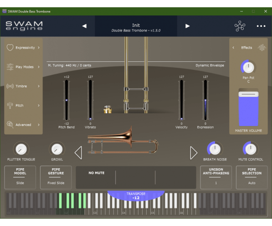
Task: Click the M. Tuning 440 Hz setting
Action: [x=70, y=65]
